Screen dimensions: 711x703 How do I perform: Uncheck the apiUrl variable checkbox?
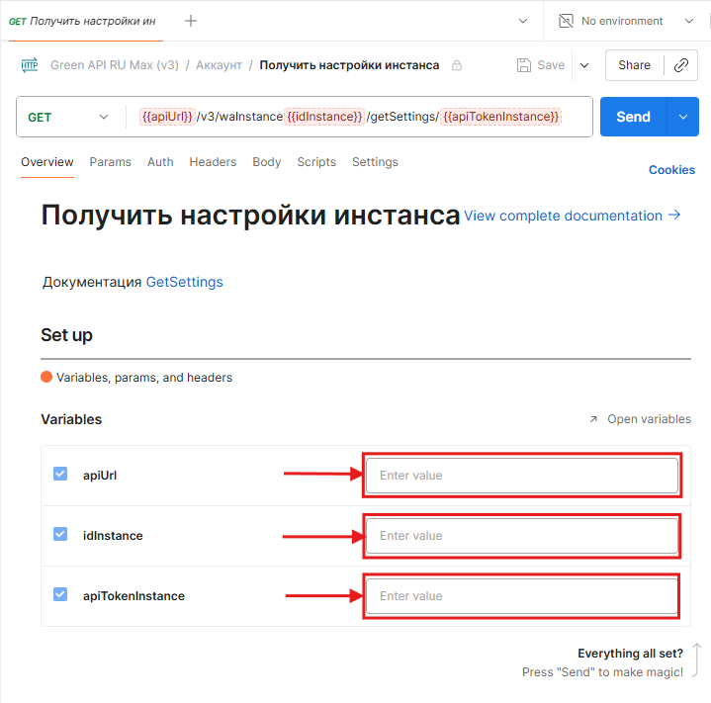[60, 474]
